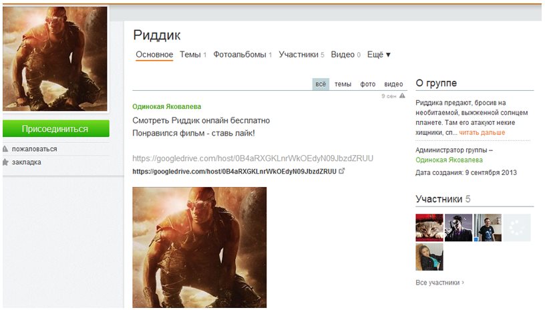
Task: Click the grey googledrive.com link title
Action: click(x=252, y=158)
